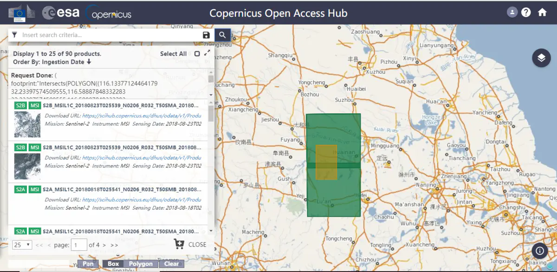Screen dimensions: 557x272
Task: Open the map info button
Action: pyautogui.click(x=540, y=251)
